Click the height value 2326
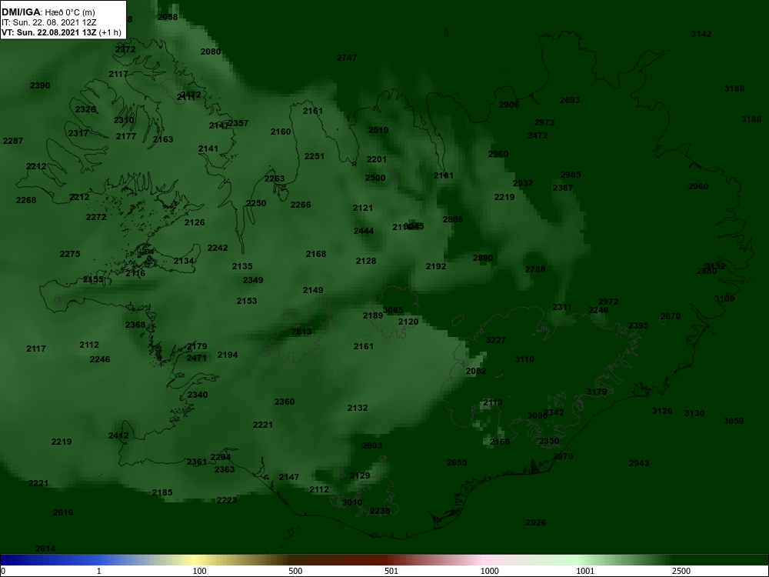This screenshot has width=769, height=577. point(85,109)
